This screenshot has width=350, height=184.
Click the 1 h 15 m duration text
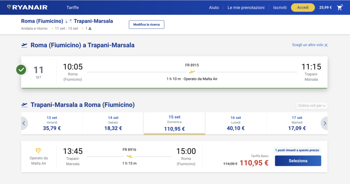(129, 164)
